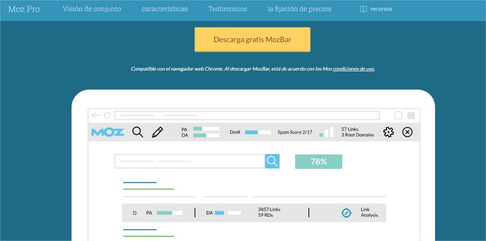Click the 78% green score bar
The width and height of the screenshot is (486, 241).
(318, 162)
